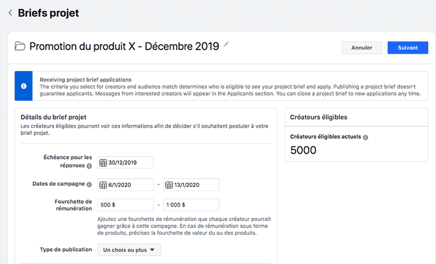436x264 pixels.
Task: Open the calendar for the 30/12/2019 deadline
Action: (103, 162)
